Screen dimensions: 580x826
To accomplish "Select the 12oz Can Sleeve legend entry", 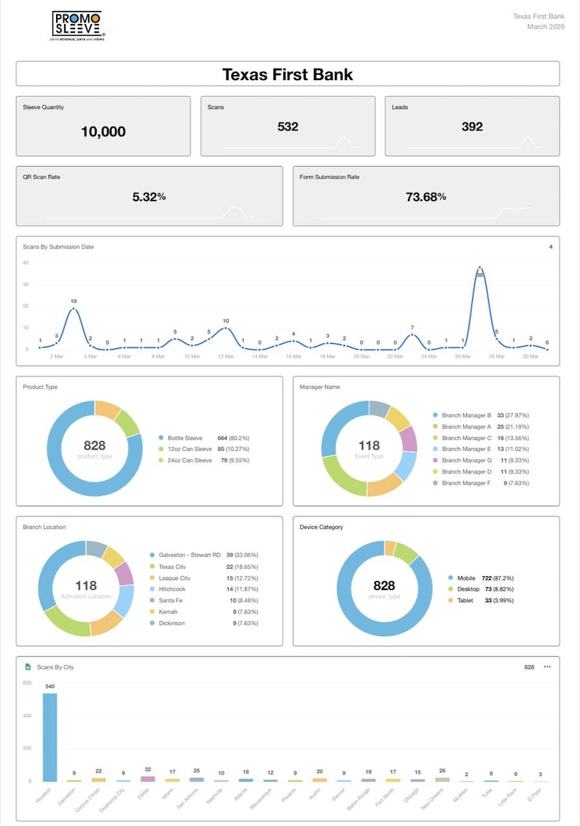I will click(x=204, y=449).
